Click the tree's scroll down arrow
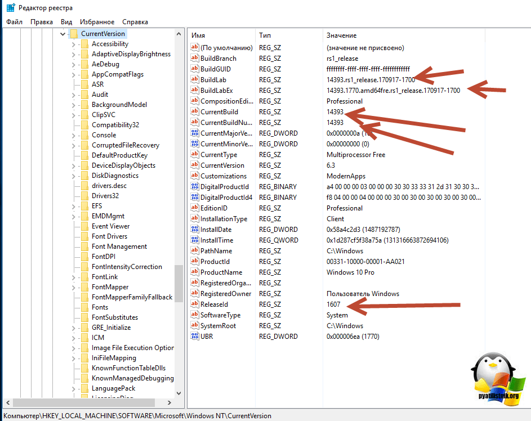Screen dimensions: 531x421 click(x=179, y=394)
